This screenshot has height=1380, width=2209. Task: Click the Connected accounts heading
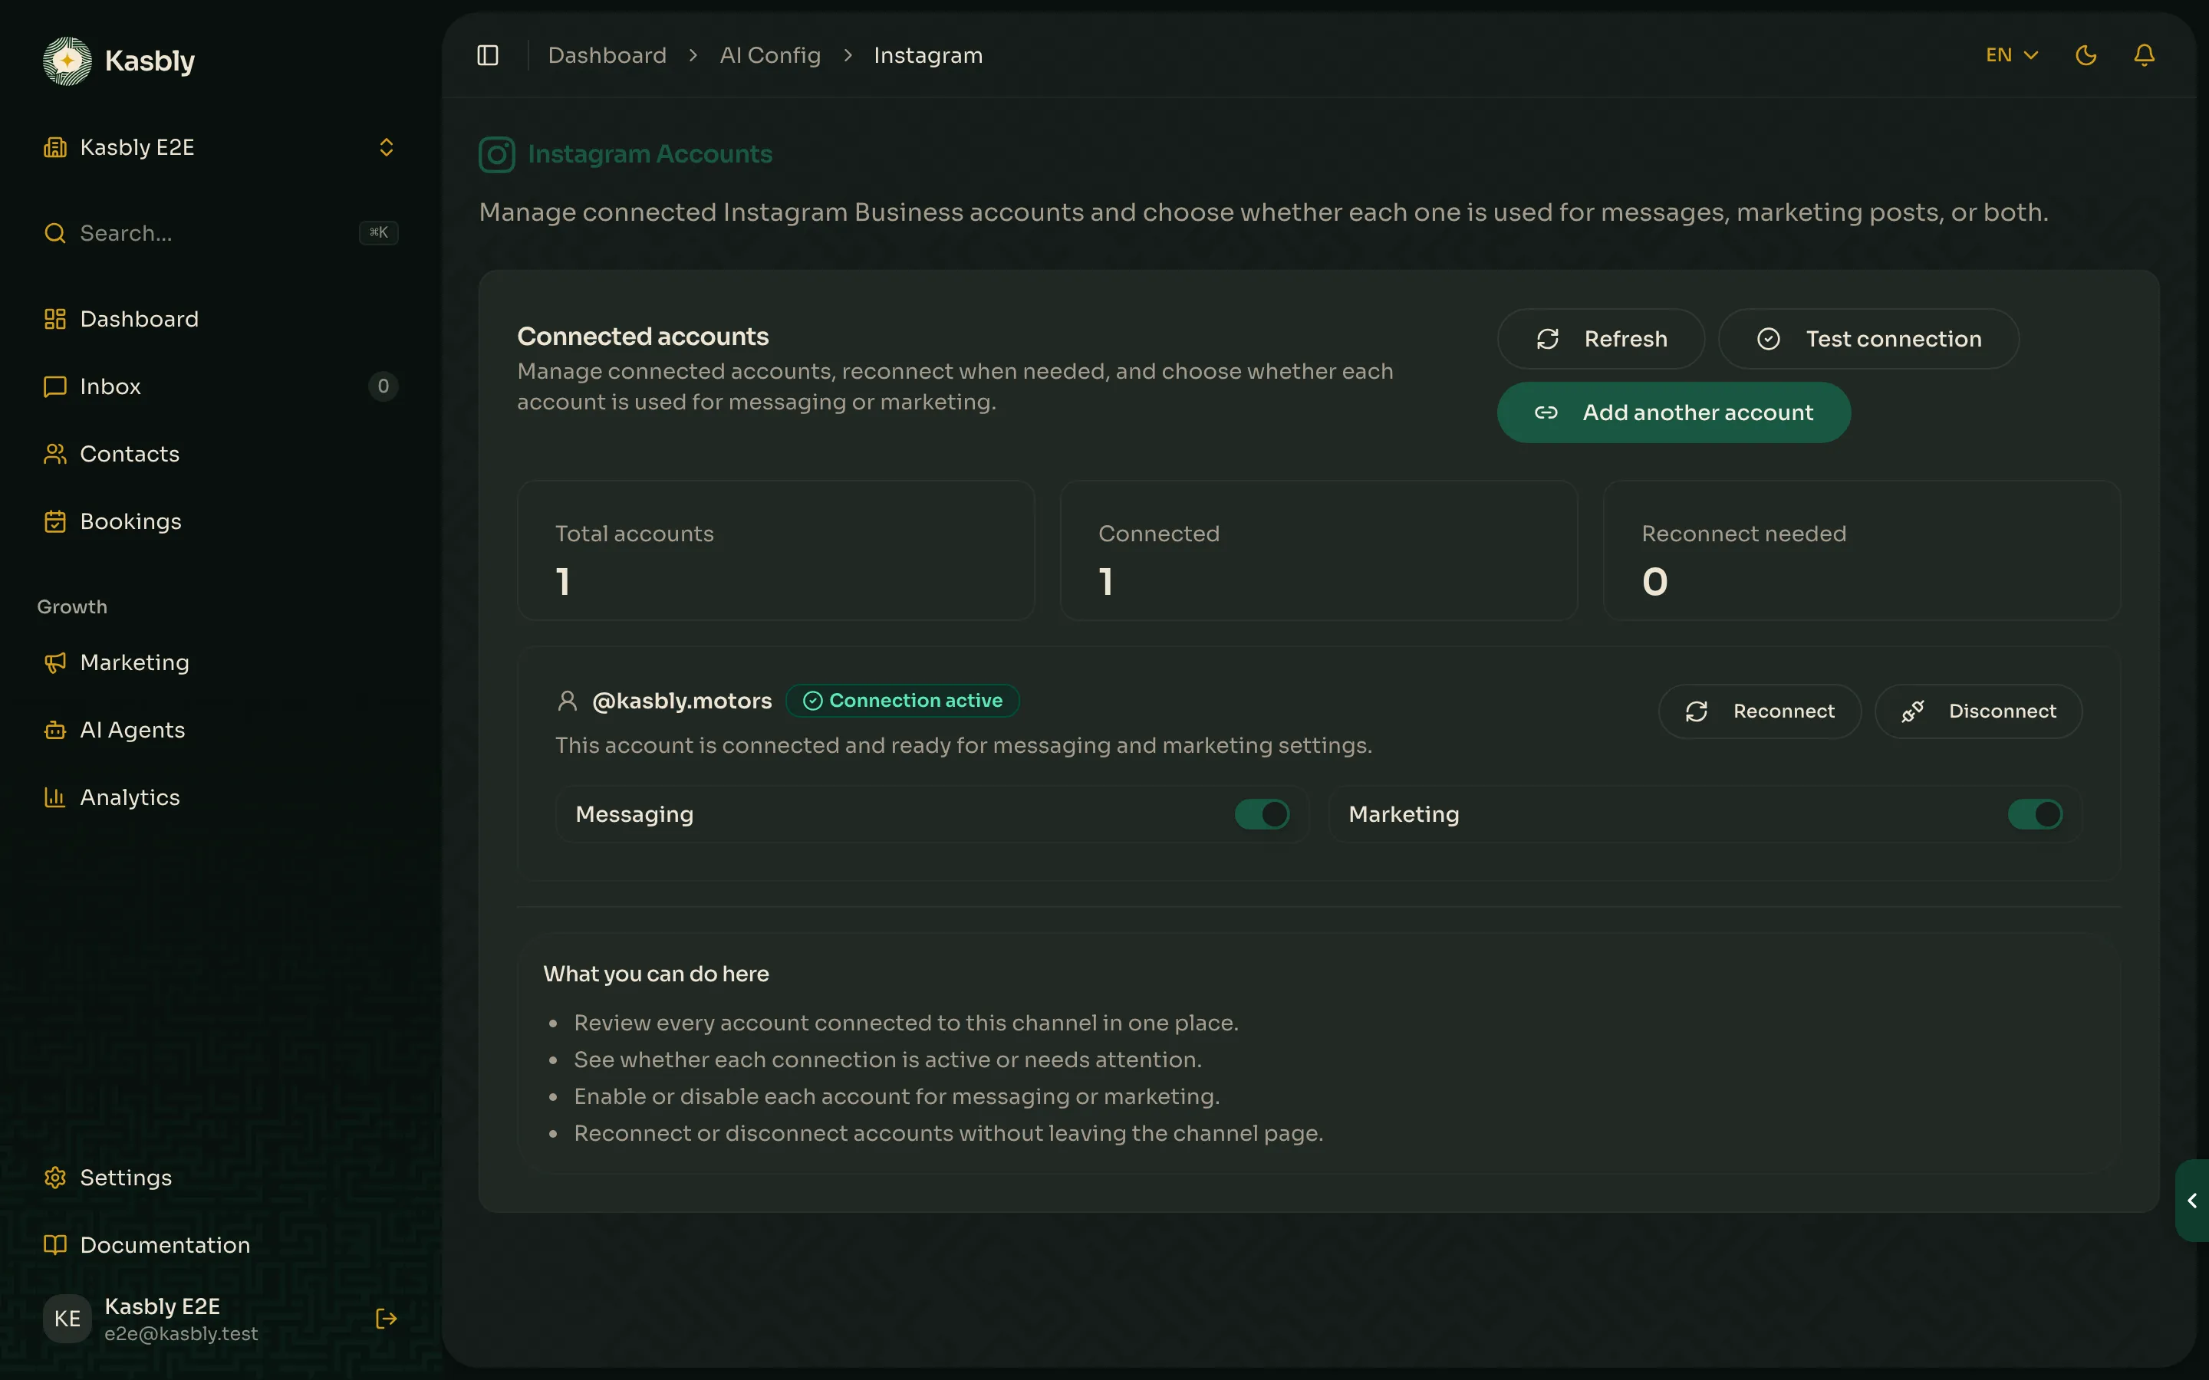coord(643,337)
